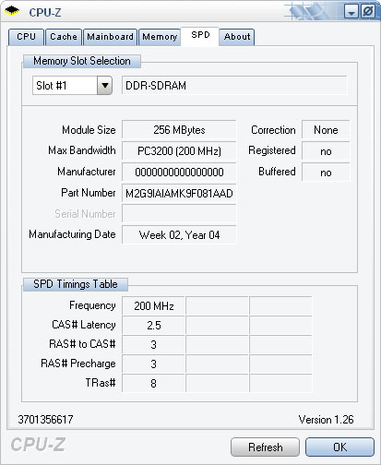Switch to the Cache tab
381x465 pixels.
(x=64, y=37)
